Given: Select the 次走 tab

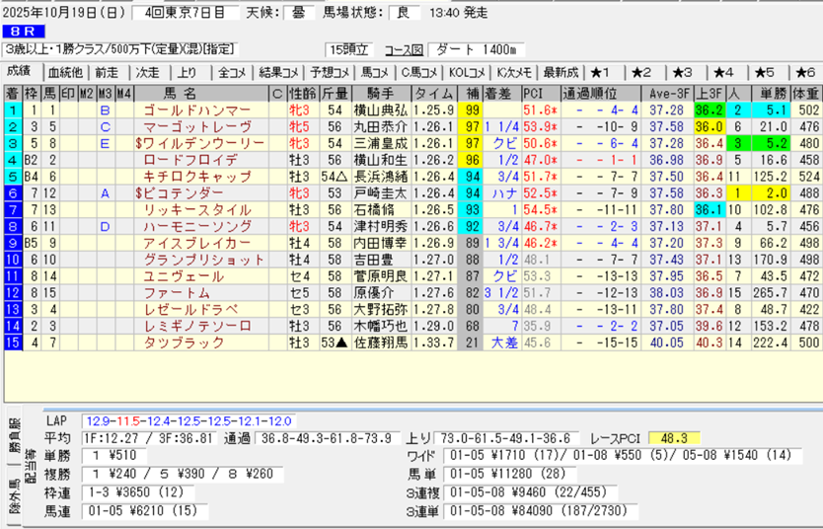Looking at the screenshot, I should point(147,72).
